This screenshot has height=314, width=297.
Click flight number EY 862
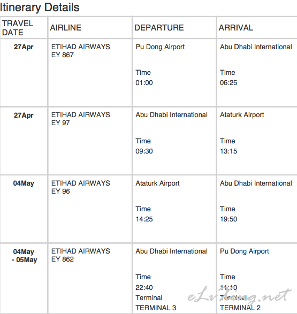(63, 259)
